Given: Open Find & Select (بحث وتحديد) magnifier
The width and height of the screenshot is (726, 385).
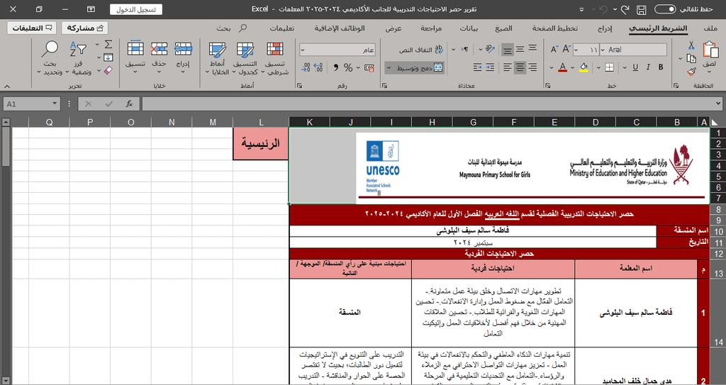Looking at the screenshot, I should (x=50, y=58).
